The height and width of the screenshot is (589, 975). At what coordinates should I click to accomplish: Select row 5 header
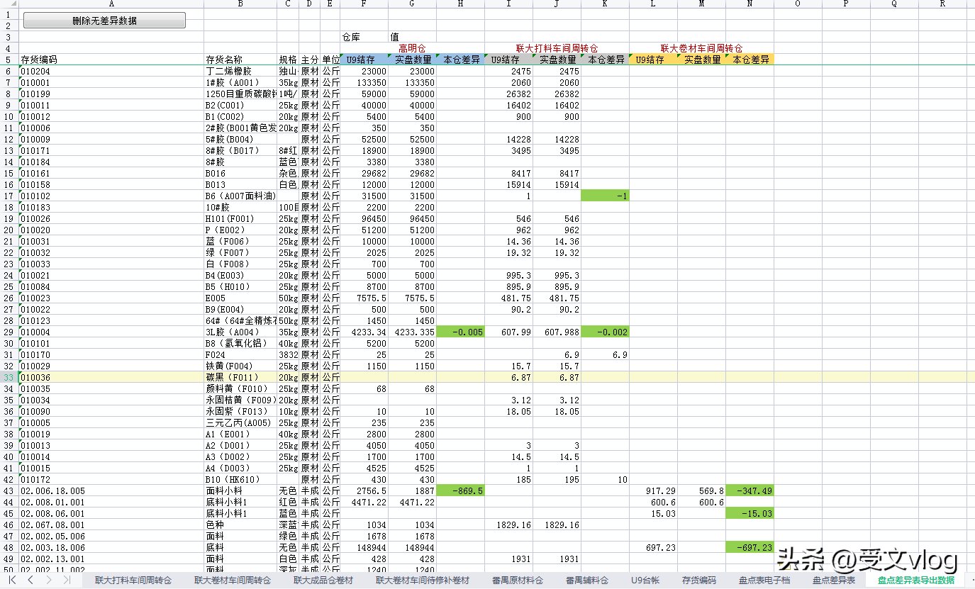tap(9, 60)
